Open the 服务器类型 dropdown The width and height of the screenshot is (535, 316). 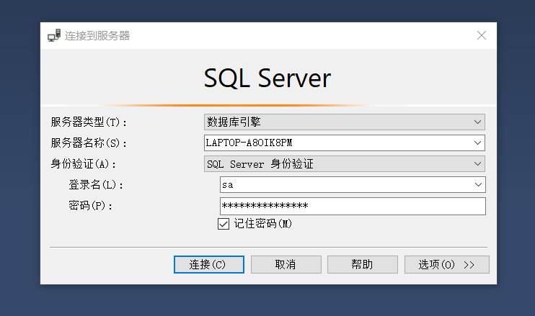tap(344, 122)
